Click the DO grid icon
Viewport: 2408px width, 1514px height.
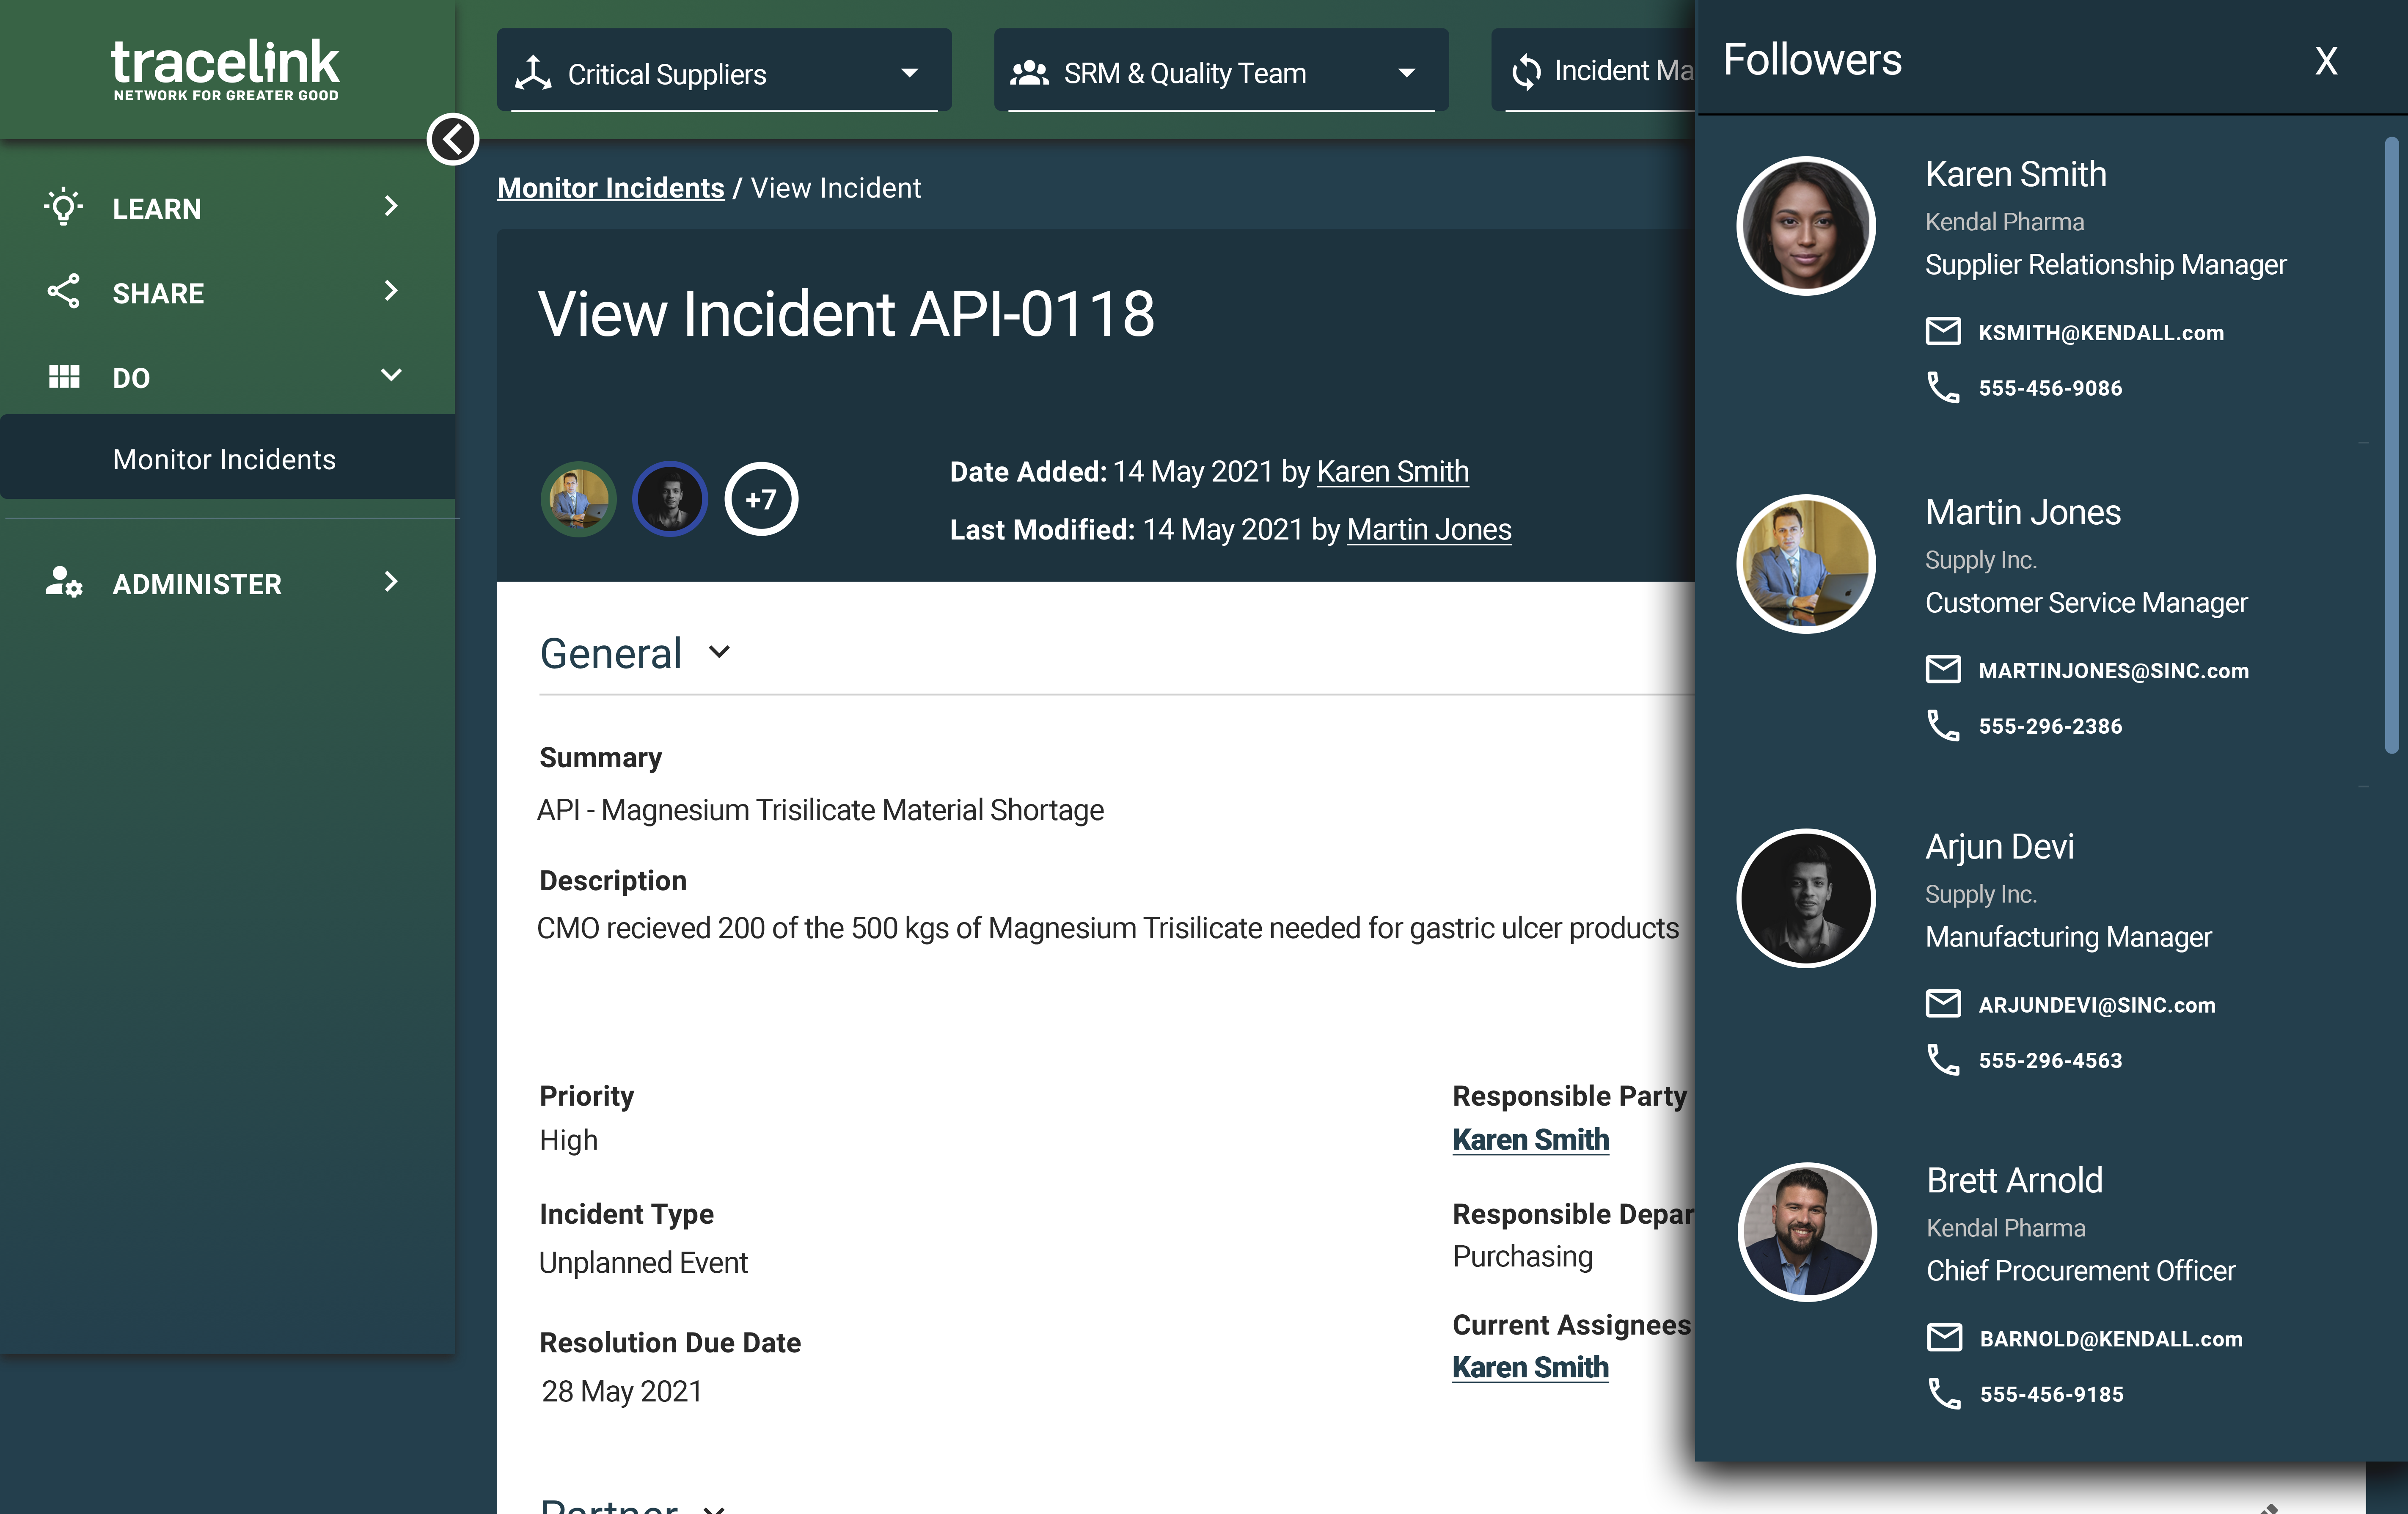64,376
